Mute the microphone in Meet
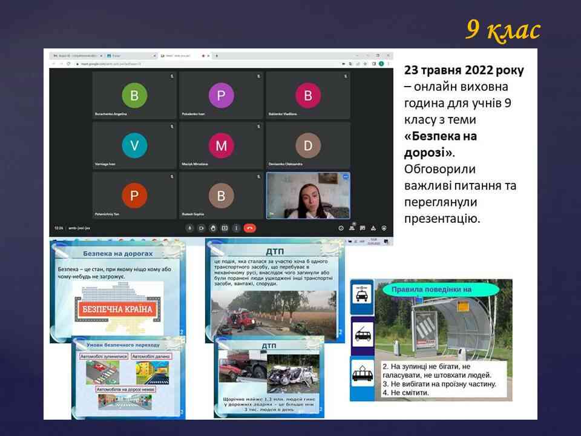Image resolution: width=581 pixels, height=436 pixels. tap(189, 228)
